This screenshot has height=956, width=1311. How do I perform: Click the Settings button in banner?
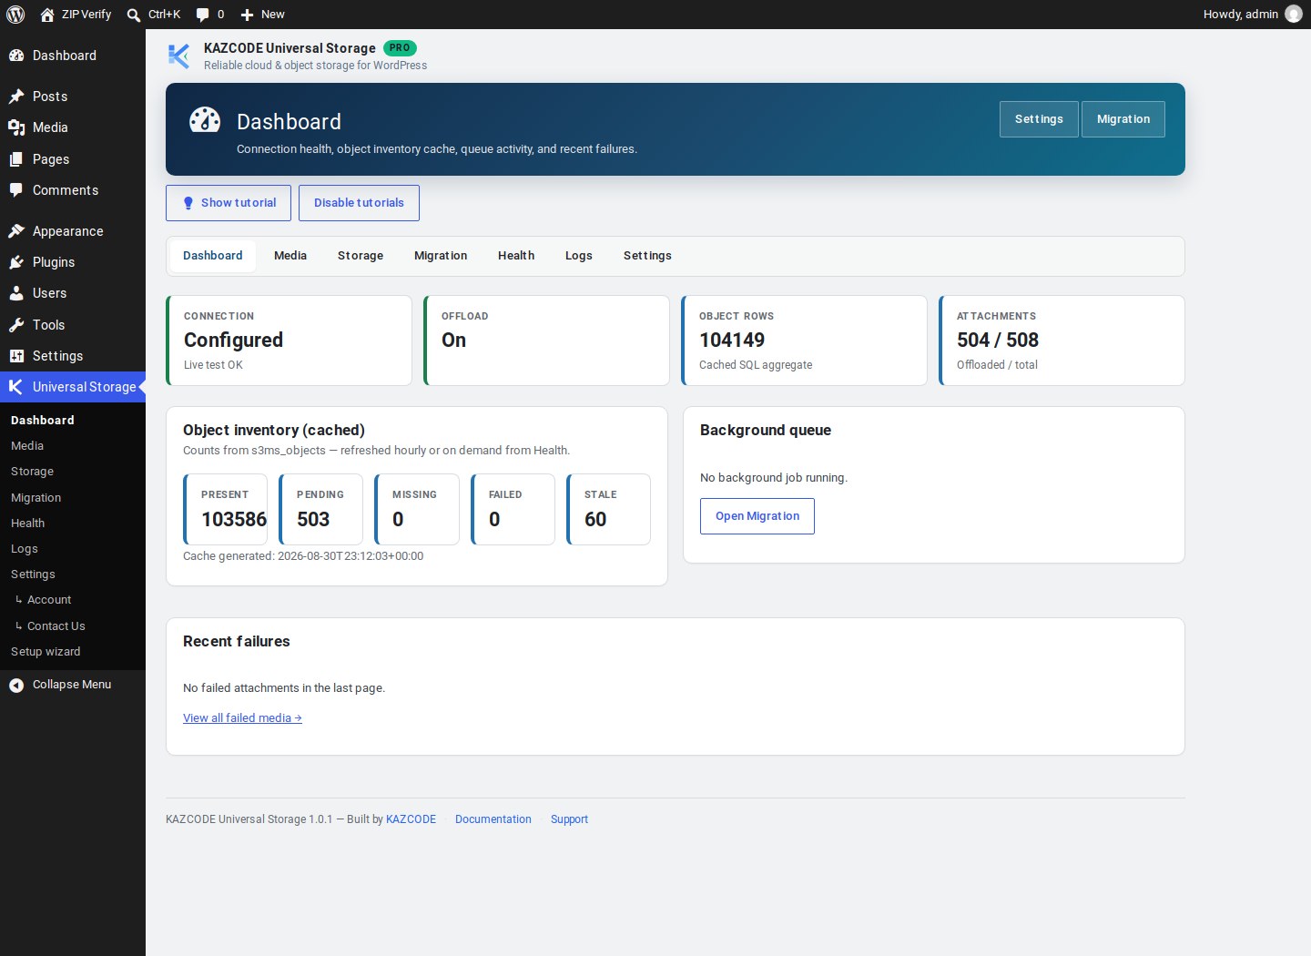pyautogui.click(x=1039, y=119)
